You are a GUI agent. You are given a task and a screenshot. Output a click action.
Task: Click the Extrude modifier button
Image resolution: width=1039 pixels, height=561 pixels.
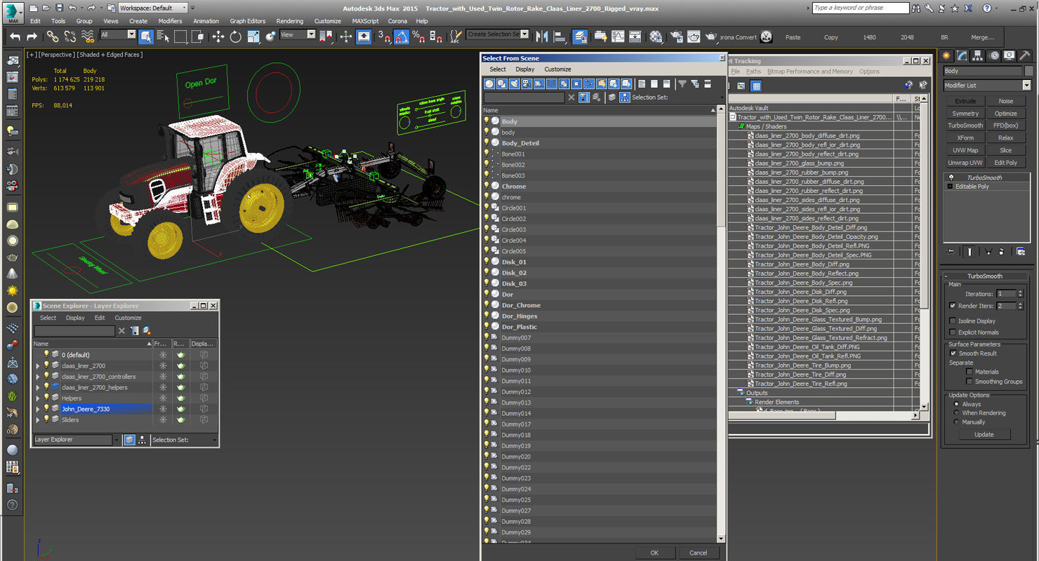965,101
